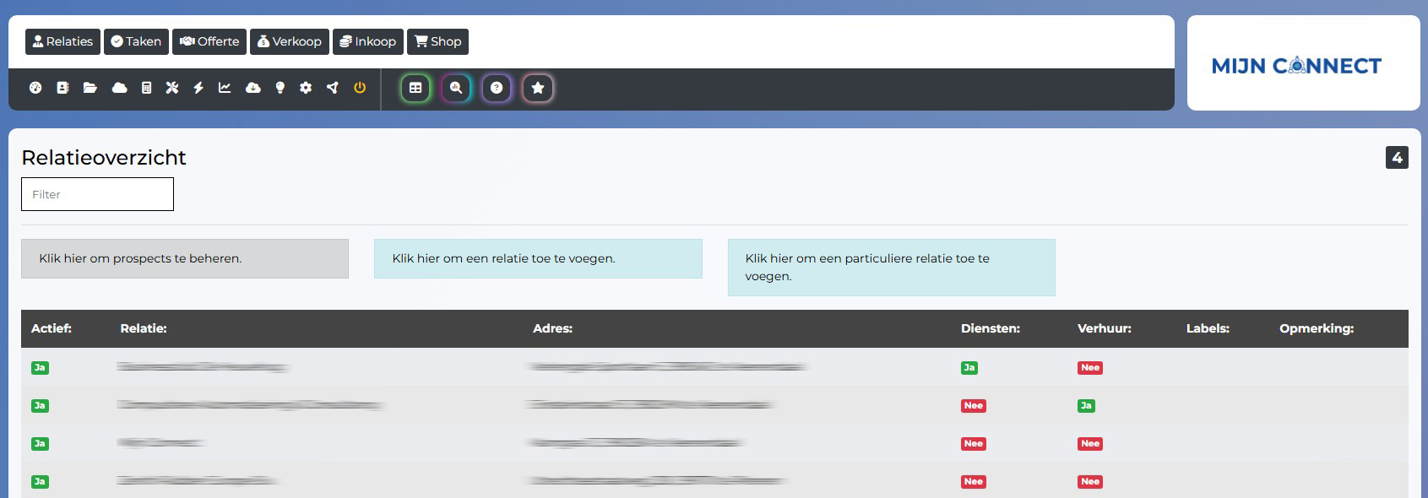Open the settings gear icon
Screen dimensions: 1428x498
306,88
